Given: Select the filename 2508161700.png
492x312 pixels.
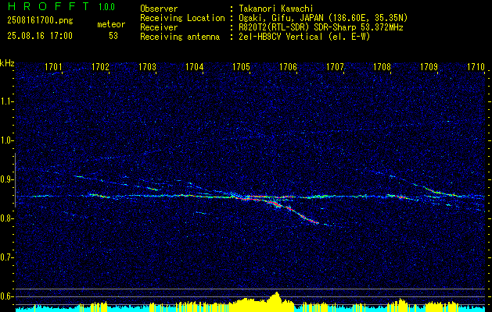Looking at the screenshot, I should tap(40, 20).
